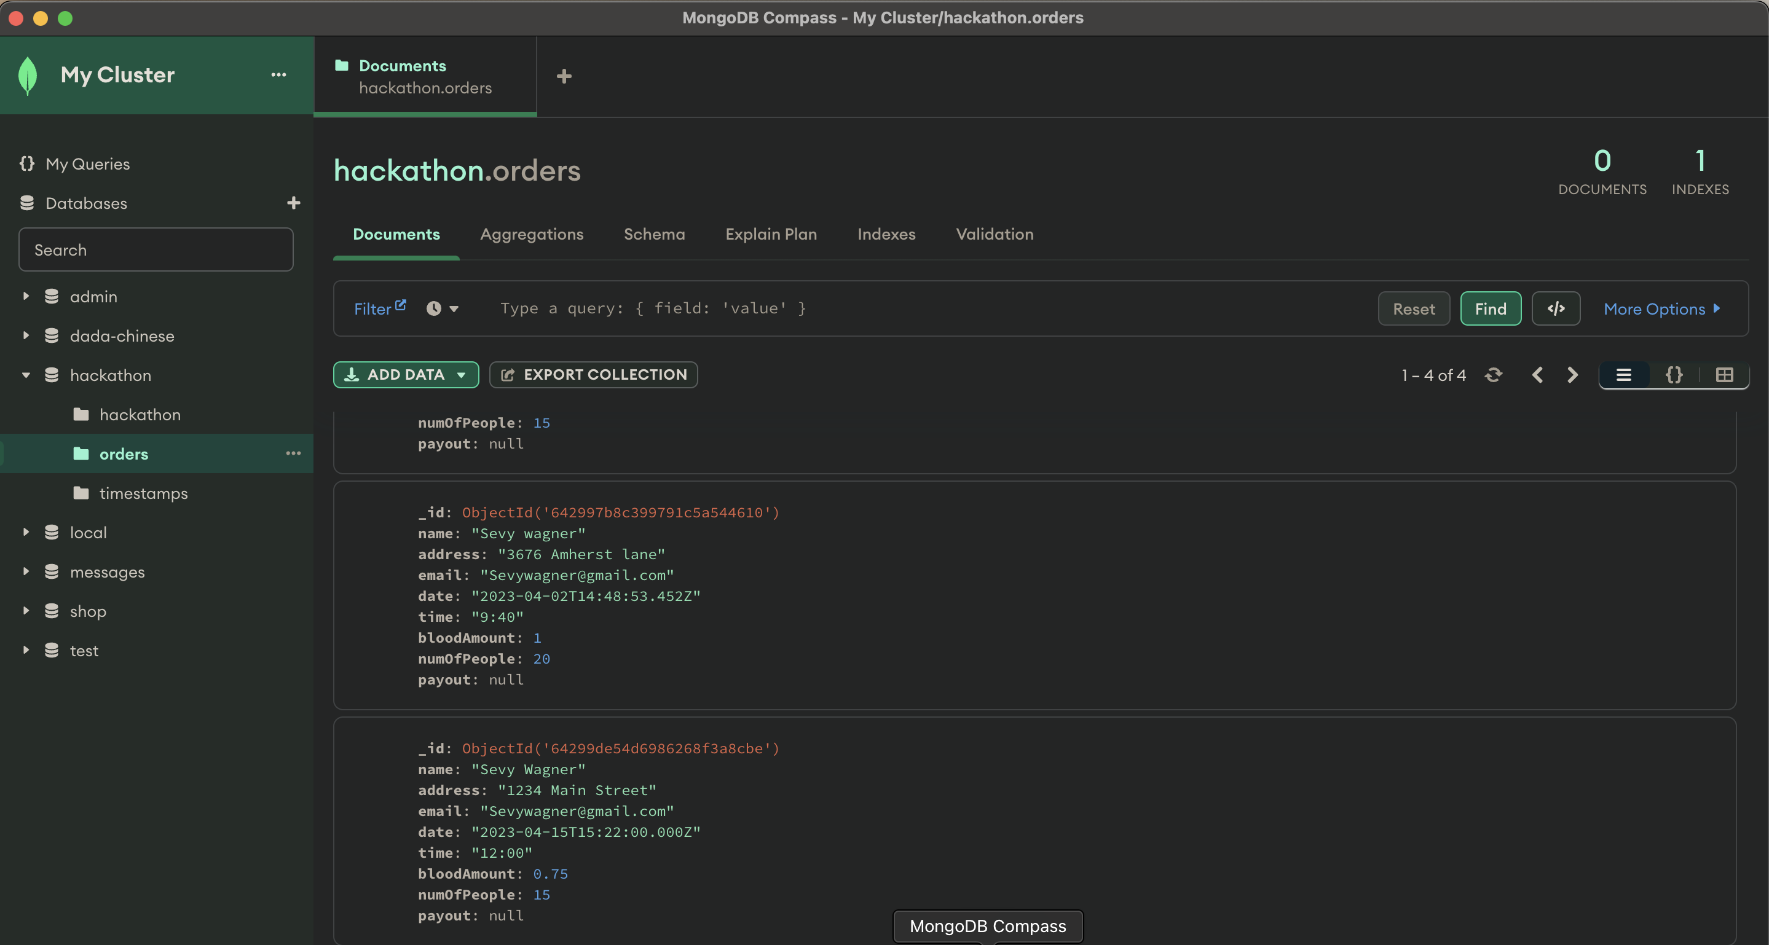The image size is (1769, 945).
Task: Click the refresh documents icon
Action: tap(1494, 375)
